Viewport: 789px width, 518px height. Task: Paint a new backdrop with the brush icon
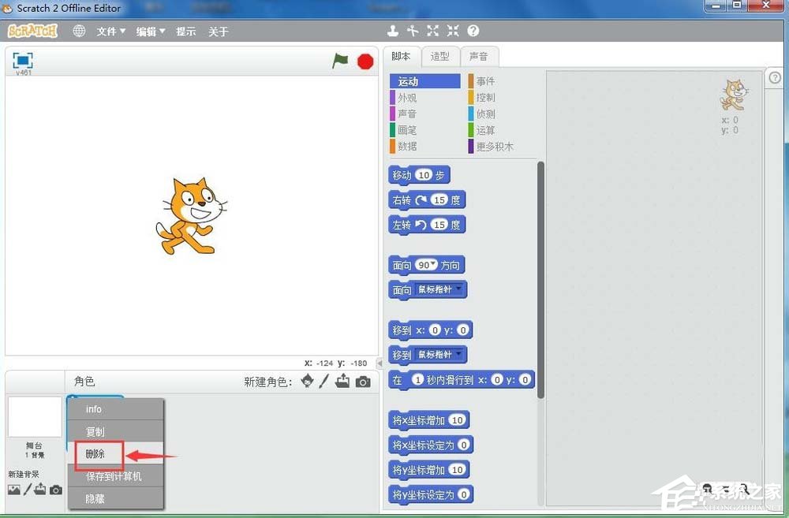(27, 490)
